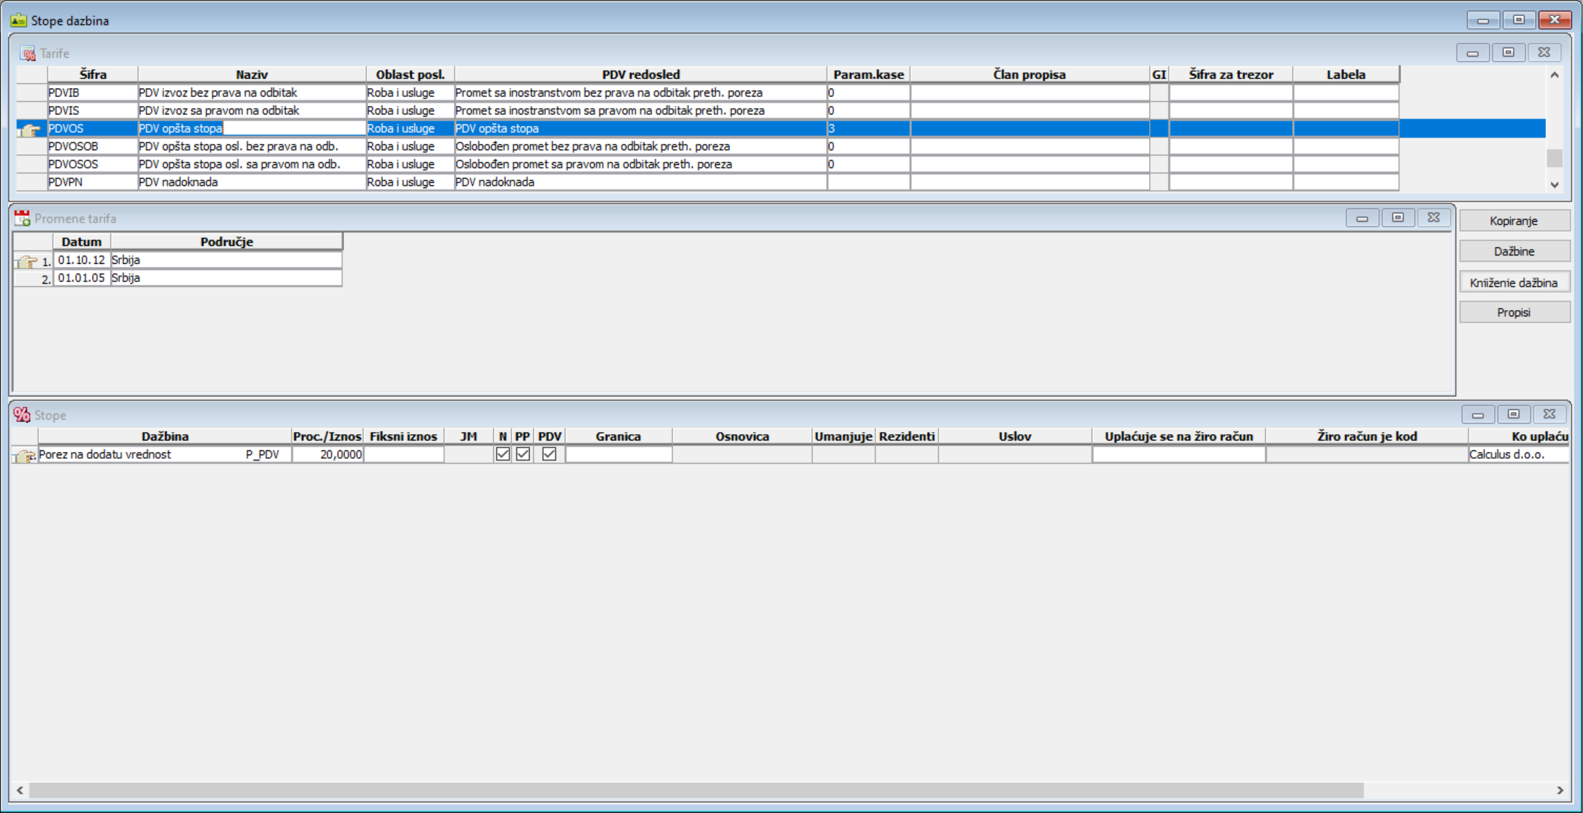Click the hand marker beside Porez na dodatu vrednost
The width and height of the screenshot is (1583, 813).
[x=24, y=455]
